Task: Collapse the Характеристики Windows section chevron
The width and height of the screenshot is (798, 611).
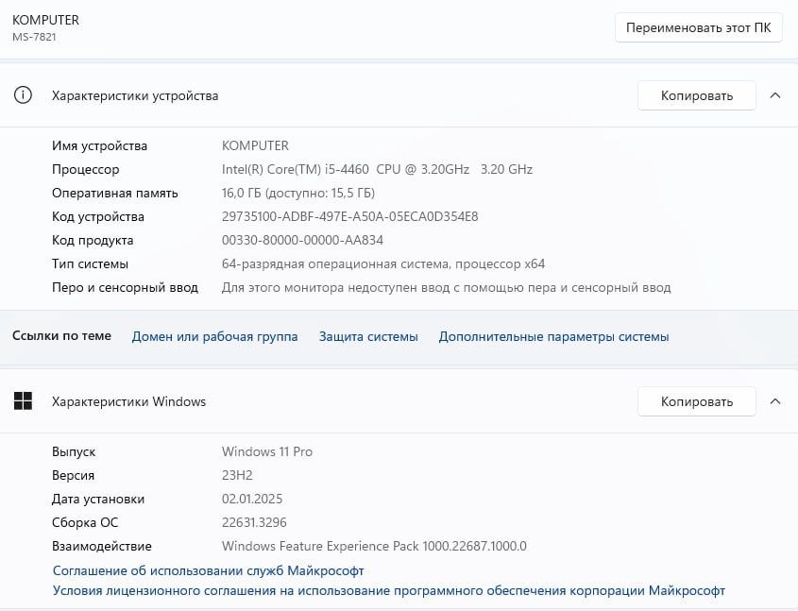Action: coord(775,401)
